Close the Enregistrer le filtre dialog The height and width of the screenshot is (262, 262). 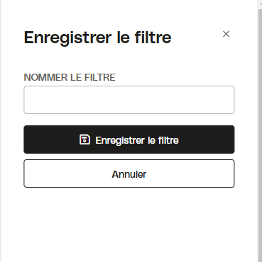pyautogui.click(x=226, y=34)
